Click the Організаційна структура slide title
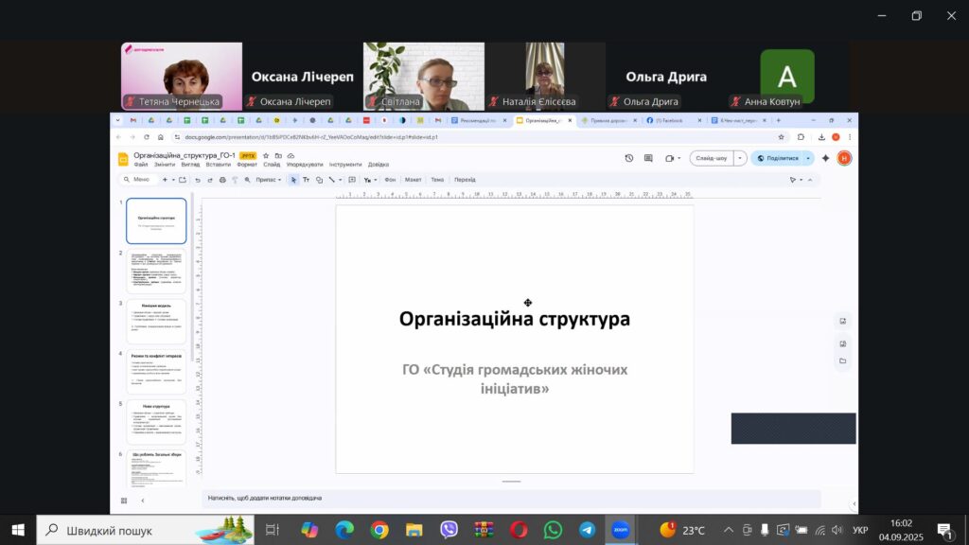This screenshot has height=545, width=969. [515, 319]
